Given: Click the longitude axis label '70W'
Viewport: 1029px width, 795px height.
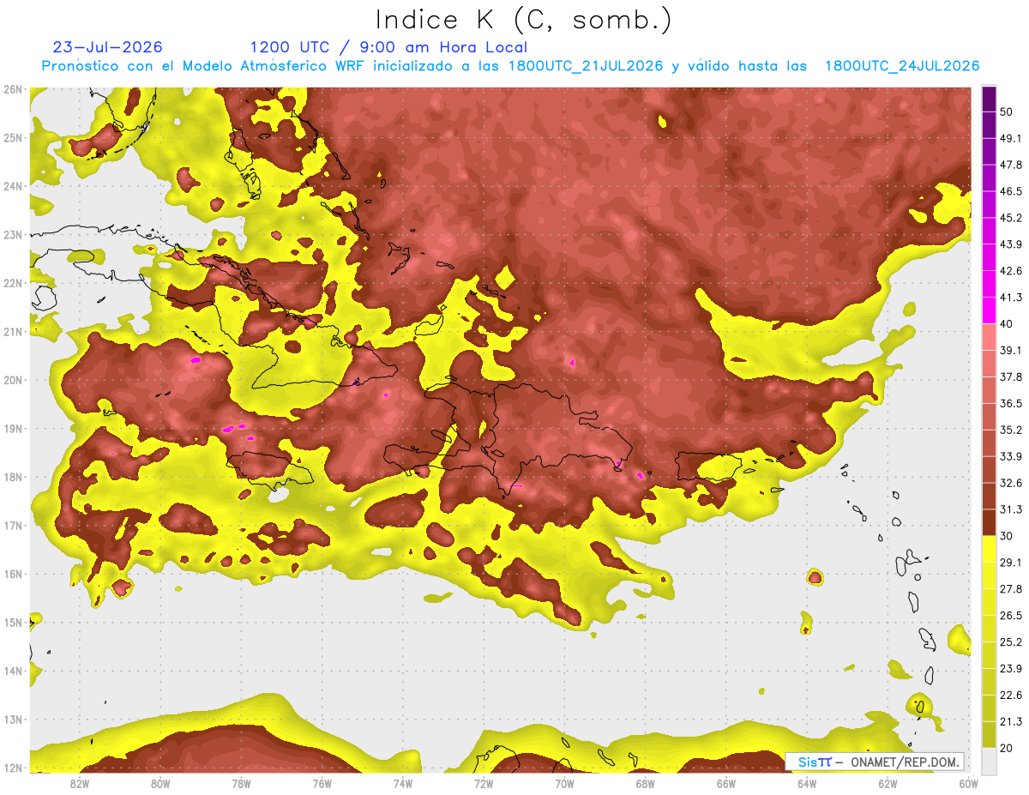Looking at the screenshot, I should click(564, 783).
